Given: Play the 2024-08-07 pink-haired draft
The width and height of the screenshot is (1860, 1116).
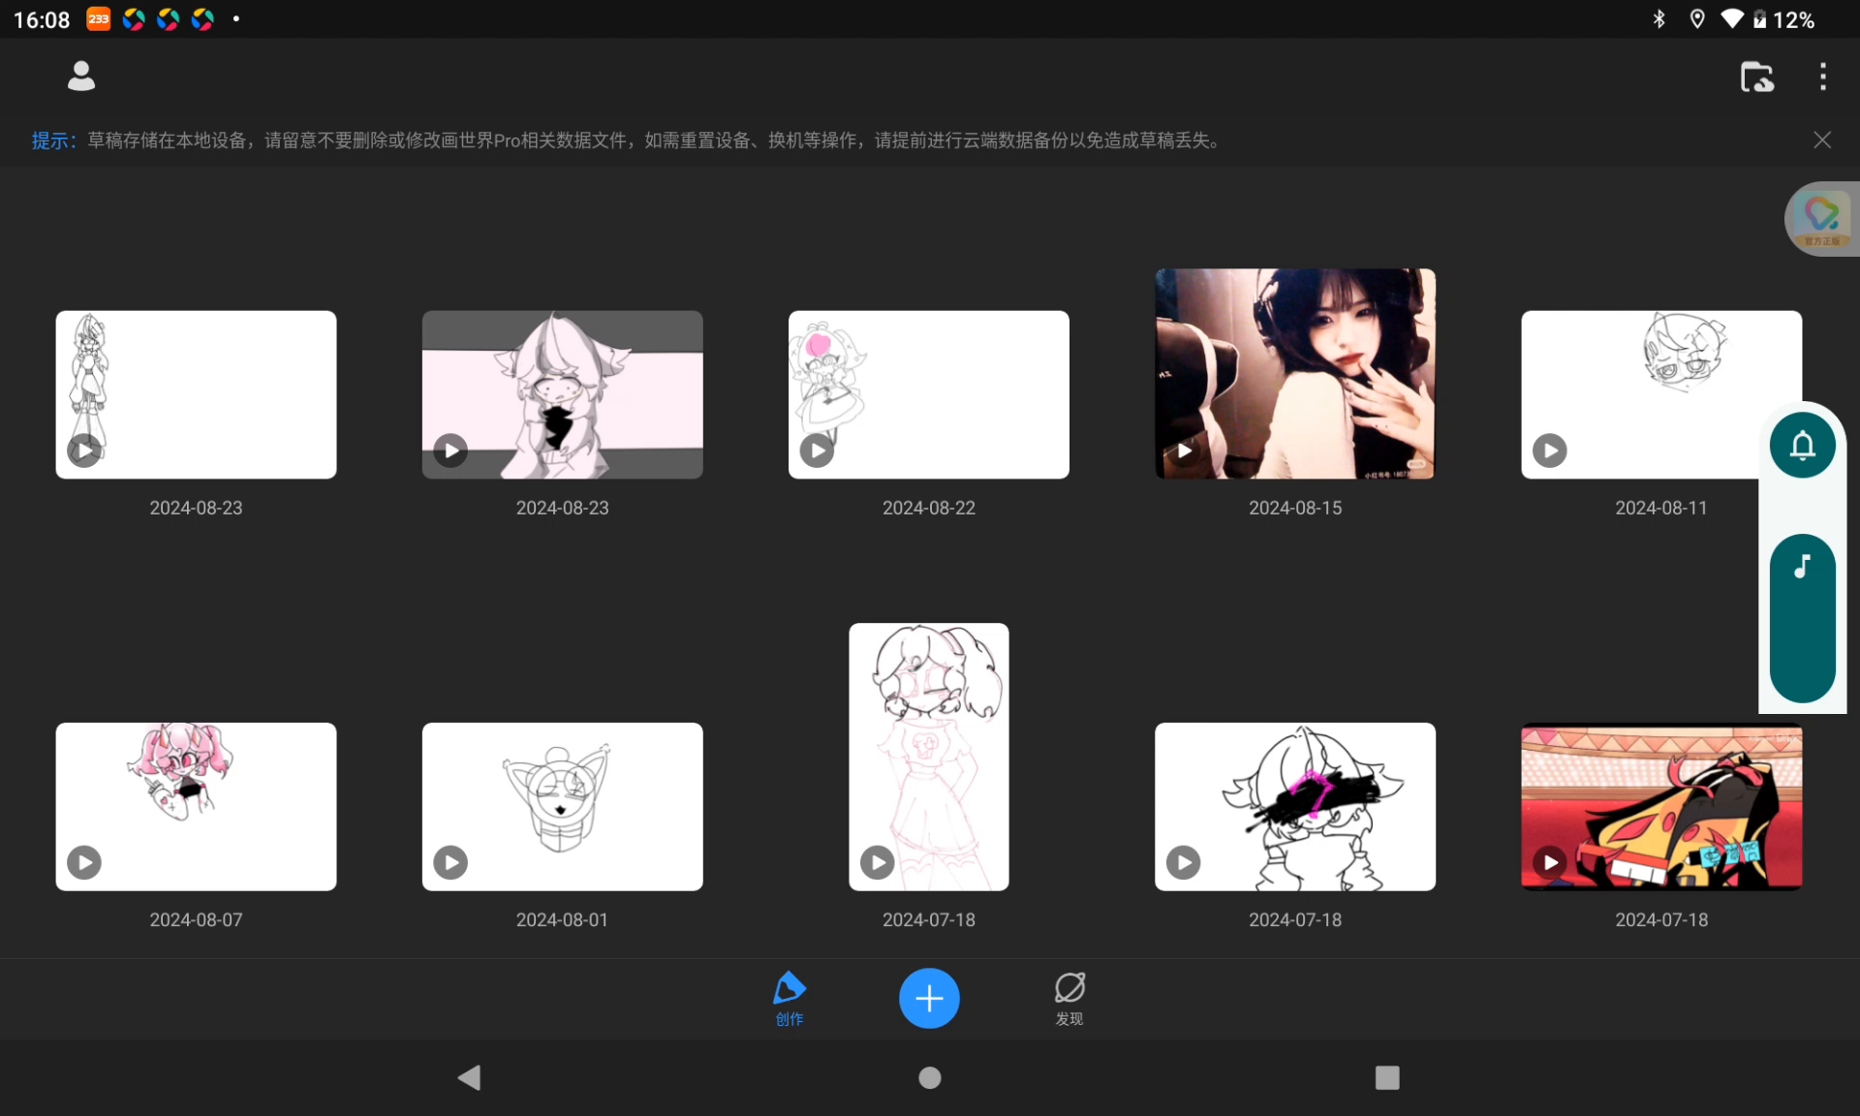Looking at the screenshot, I should [x=84, y=862].
